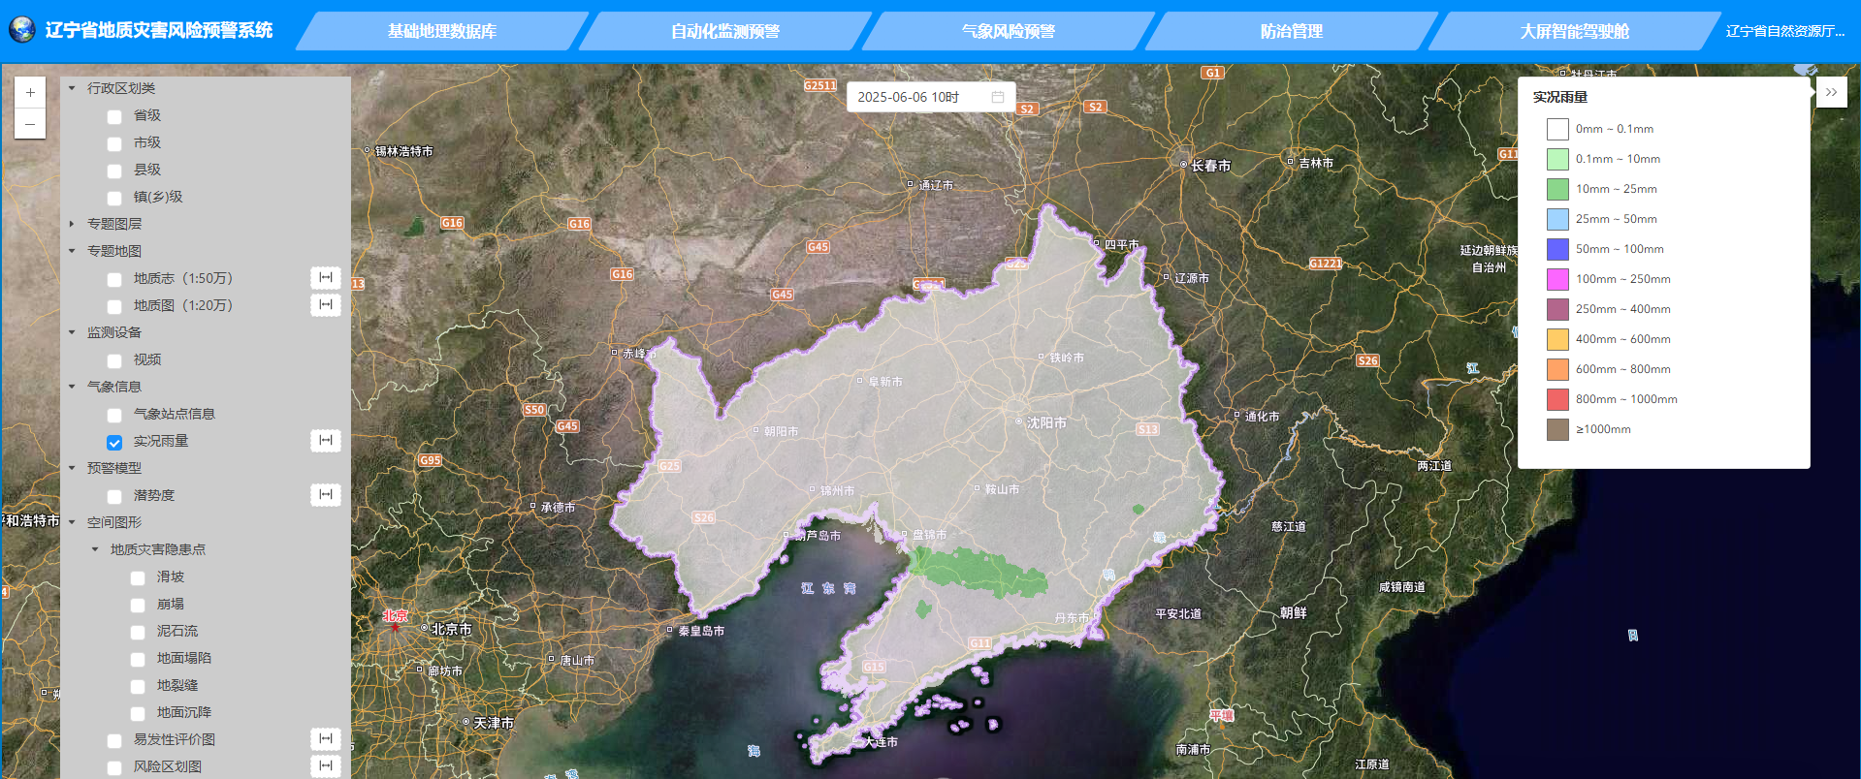Collapse the 地质灾害隐患点 subtree
The image size is (1861, 779).
tap(95, 549)
